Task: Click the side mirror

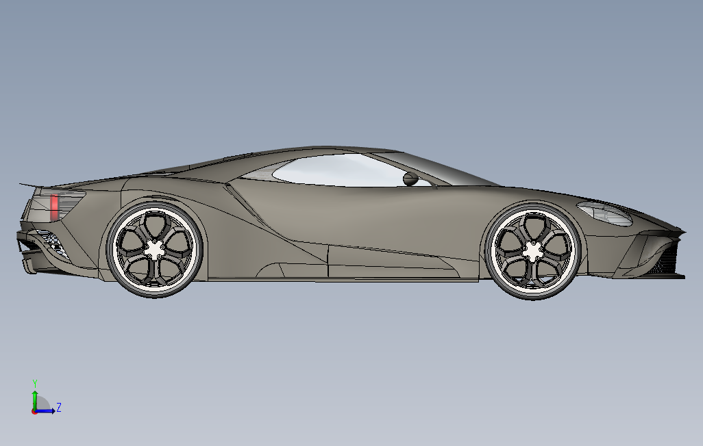Action: [410, 179]
